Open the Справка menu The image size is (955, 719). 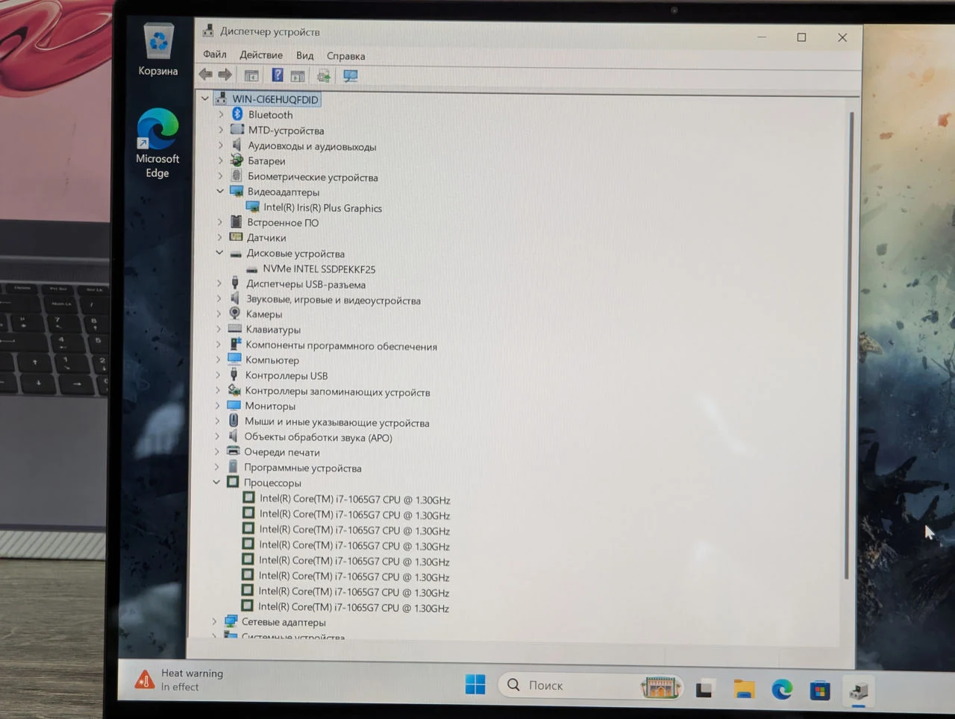coord(346,56)
